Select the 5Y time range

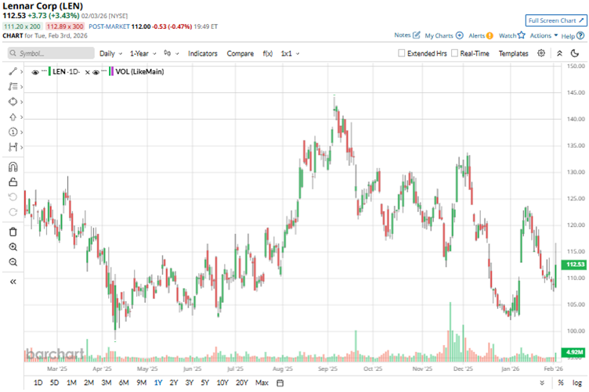204,383
